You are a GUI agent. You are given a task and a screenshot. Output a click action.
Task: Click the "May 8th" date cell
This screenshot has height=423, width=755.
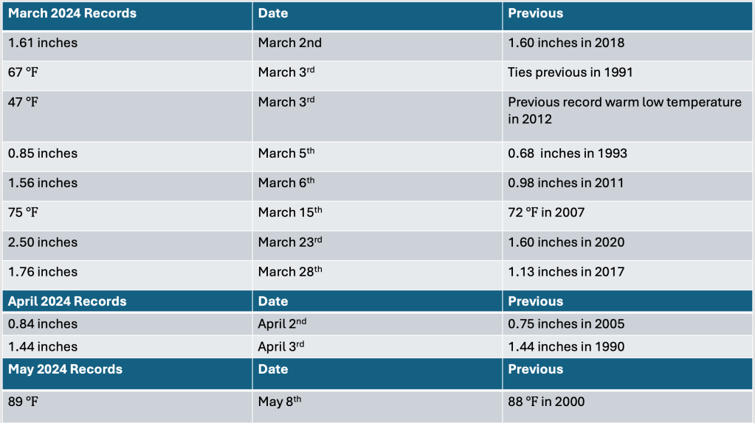280,402
